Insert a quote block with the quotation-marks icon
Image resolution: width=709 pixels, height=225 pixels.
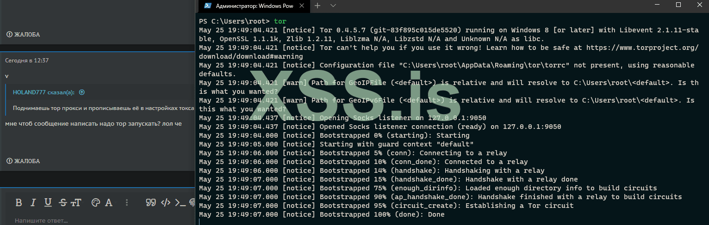(x=151, y=202)
